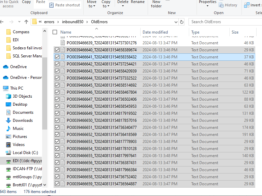
Task: Click the 122 KB size cell
Action: tap(248, 92)
